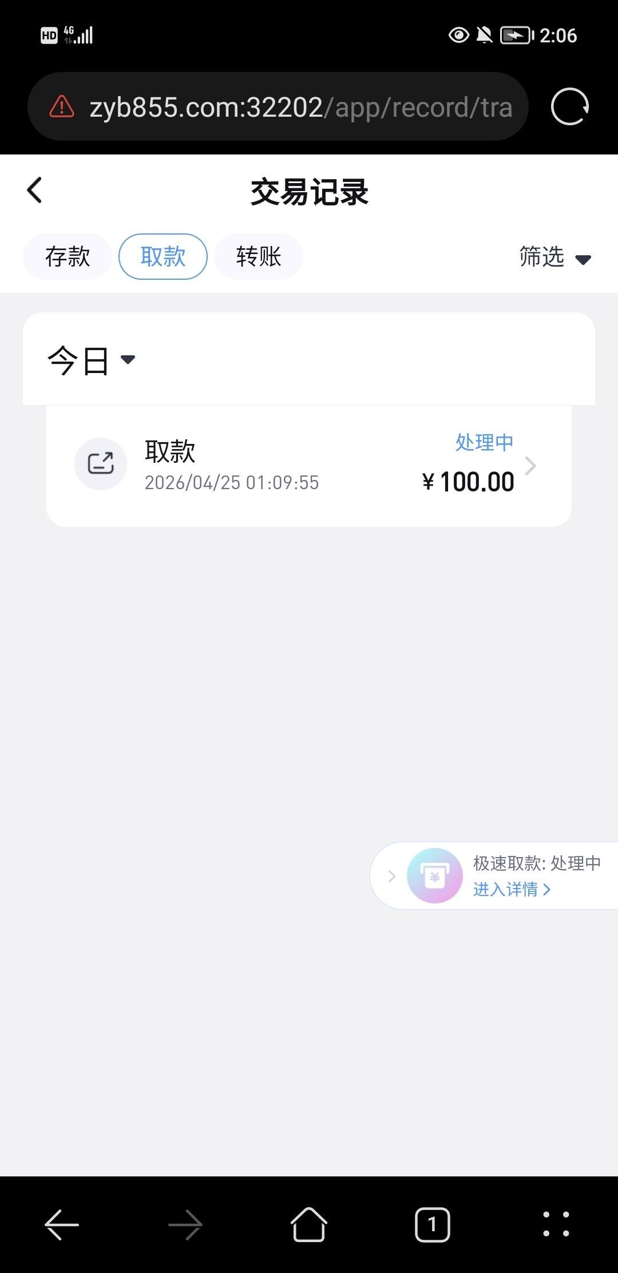Tap the 处理中 status on the withdrawal
This screenshot has height=1273, width=618.
[484, 442]
